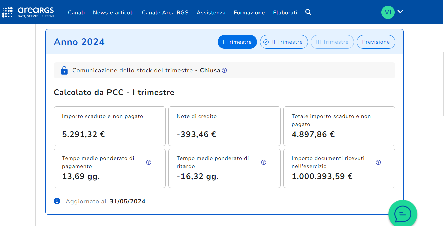Screen dimensions: 444x226
Task: Open the Elaborati menu item
Action: (x=285, y=13)
